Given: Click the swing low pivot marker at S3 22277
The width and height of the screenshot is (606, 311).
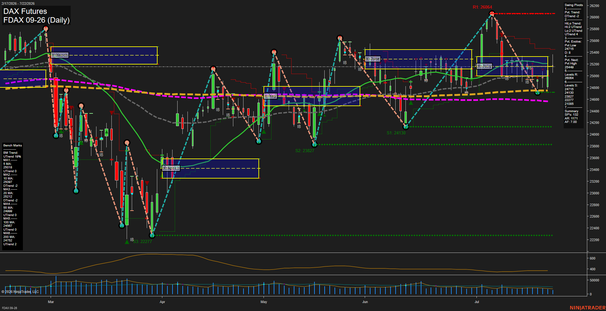Looking at the screenshot, I should pos(152,235).
